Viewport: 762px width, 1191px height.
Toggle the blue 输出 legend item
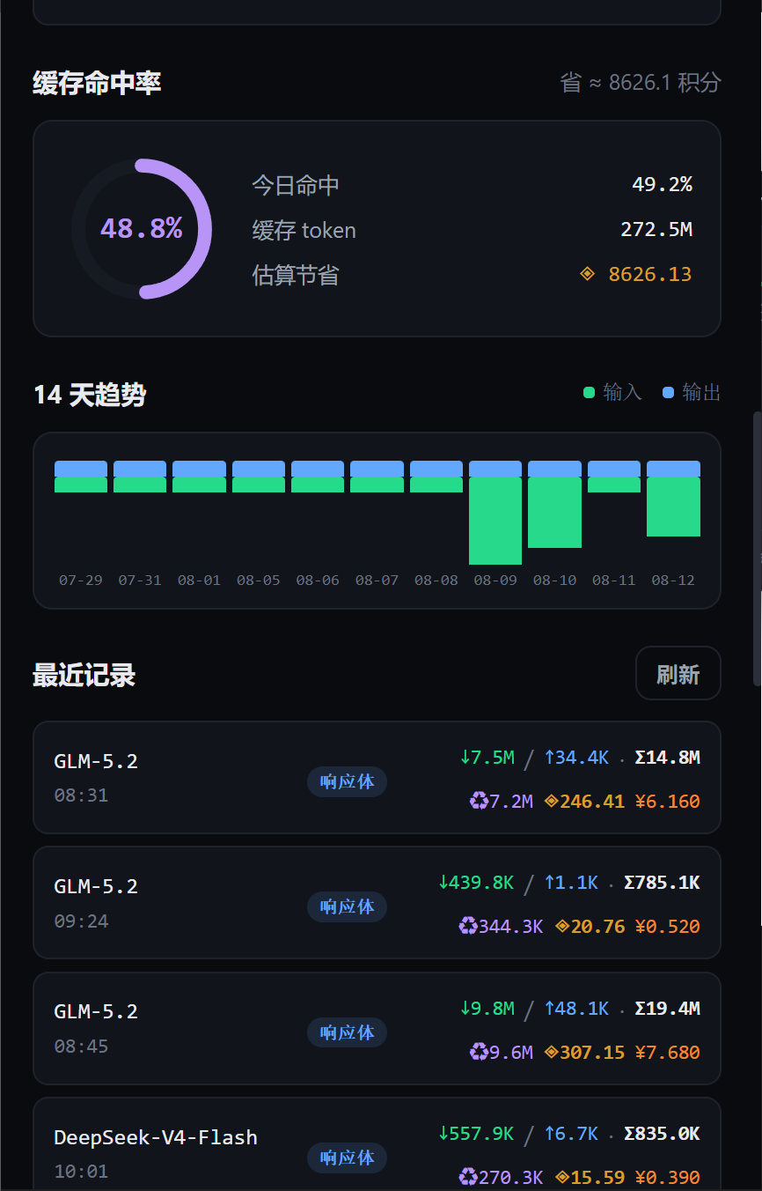pos(692,392)
